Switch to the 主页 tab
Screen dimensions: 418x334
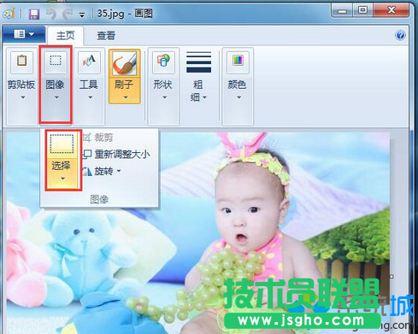point(65,36)
